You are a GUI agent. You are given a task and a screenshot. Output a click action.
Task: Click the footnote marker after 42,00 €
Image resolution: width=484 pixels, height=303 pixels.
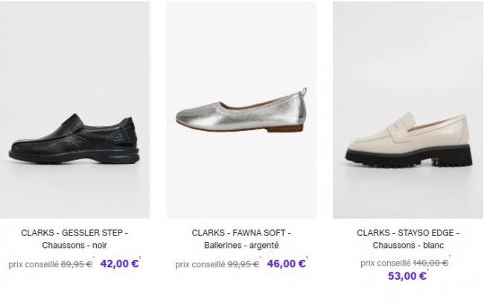click(x=139, y=259)
